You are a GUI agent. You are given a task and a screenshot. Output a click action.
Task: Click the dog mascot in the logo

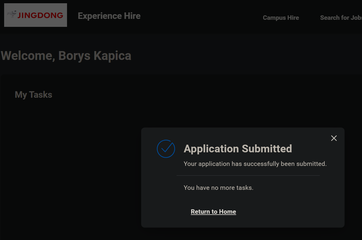pos(12,14)
